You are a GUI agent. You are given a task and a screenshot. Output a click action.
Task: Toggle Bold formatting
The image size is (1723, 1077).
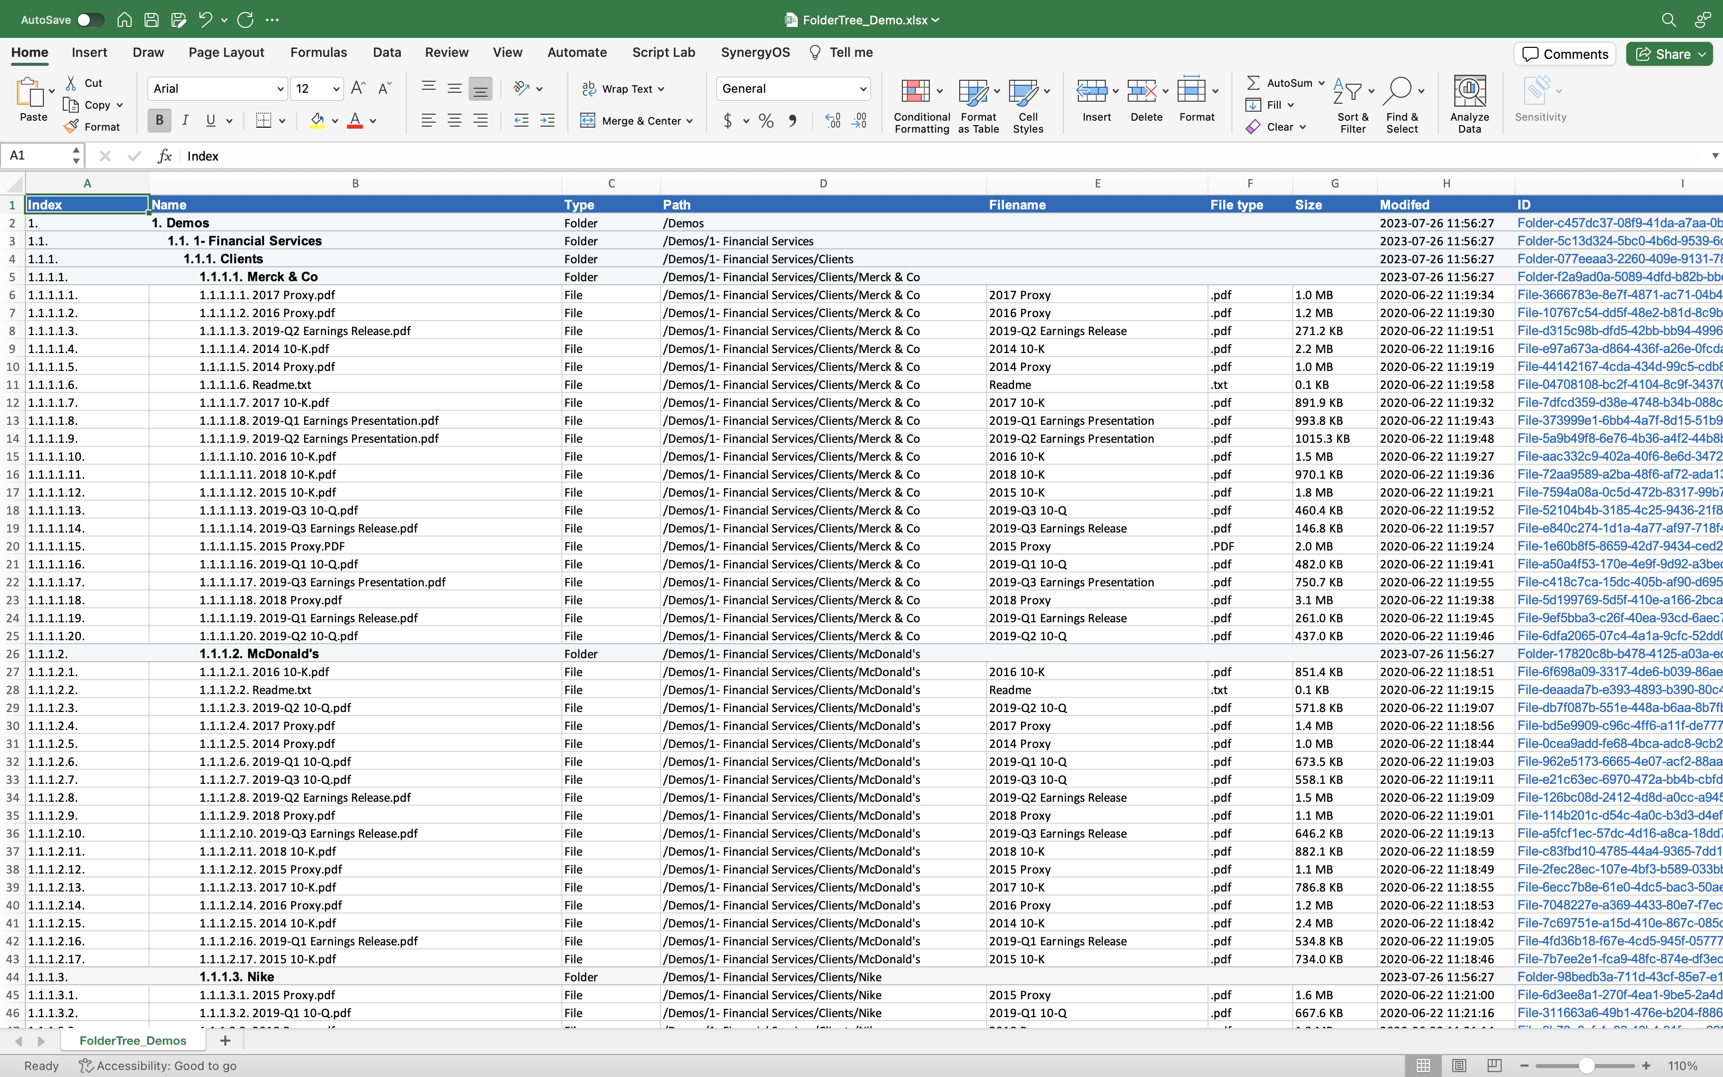[160, 120]
